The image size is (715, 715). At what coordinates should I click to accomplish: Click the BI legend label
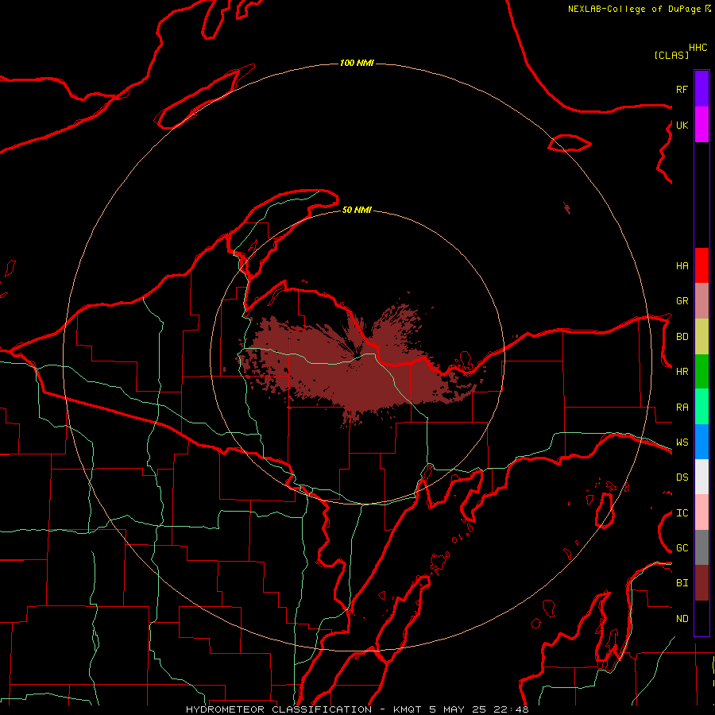pos(682,583)
